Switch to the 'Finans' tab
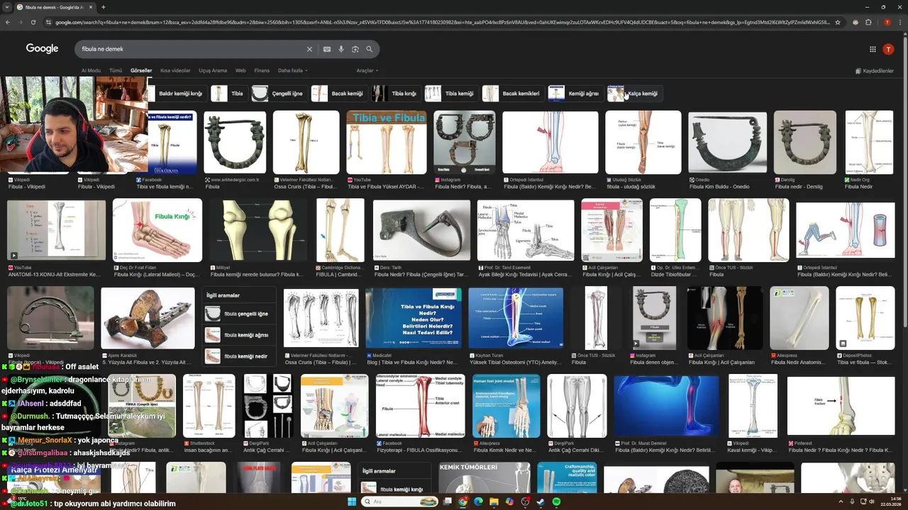The width and height of the screenshot is (908, 510). pyautogui.click(x=262, y=71)
